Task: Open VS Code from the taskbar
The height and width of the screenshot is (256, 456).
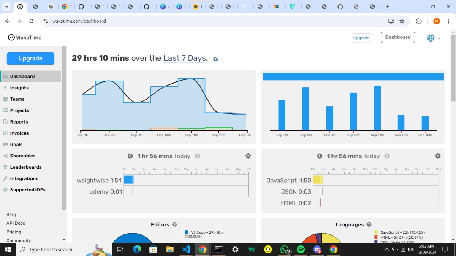Action: [x=186, y=249]
